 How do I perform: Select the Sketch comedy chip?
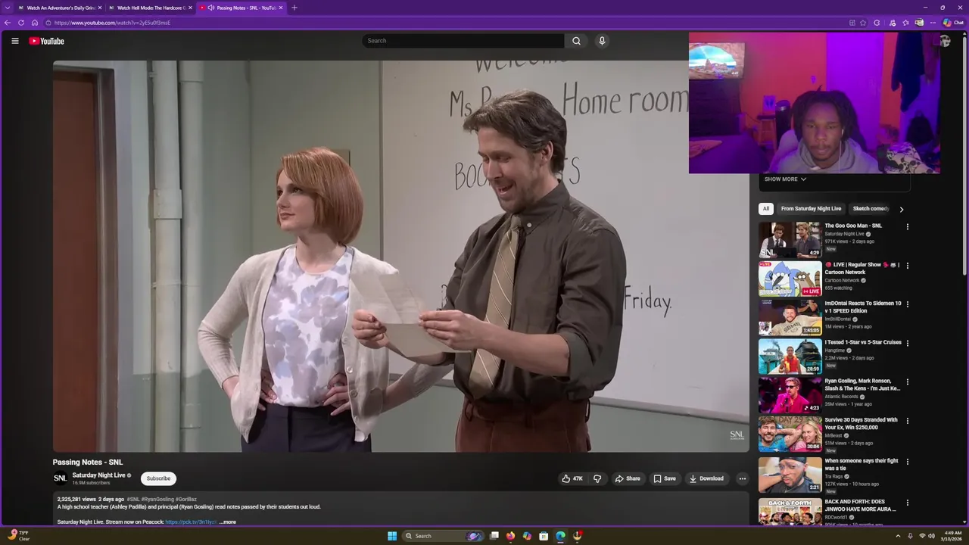pos(870,209)
